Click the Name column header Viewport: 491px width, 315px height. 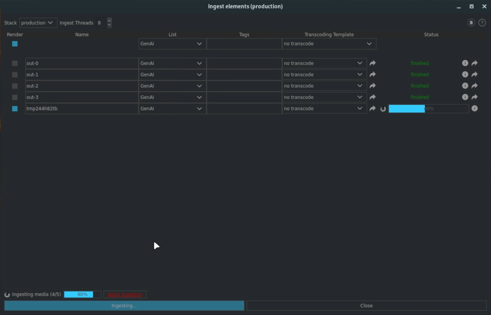click(x=82, y=34)
